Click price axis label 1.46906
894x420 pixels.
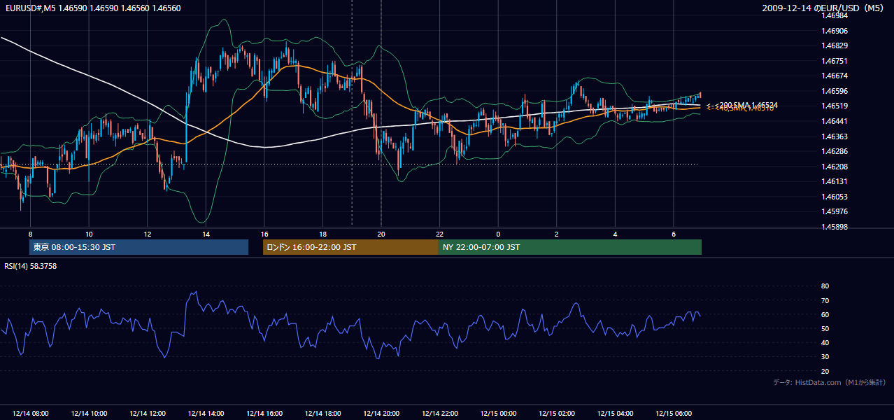point(834,31)
